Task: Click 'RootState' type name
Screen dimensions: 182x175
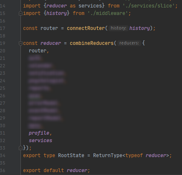Action: [71, 155]
